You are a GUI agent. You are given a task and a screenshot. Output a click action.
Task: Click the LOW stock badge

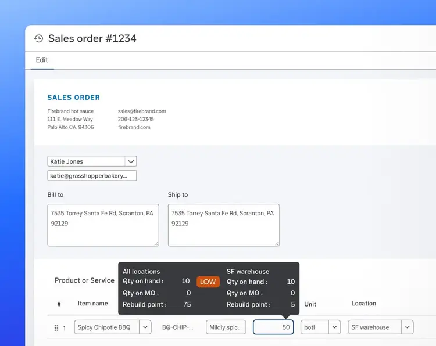coord(208,282)
